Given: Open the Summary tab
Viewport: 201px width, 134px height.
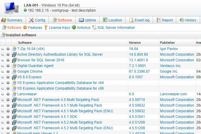Looking at the screenshot, I should tap(12, 20).
